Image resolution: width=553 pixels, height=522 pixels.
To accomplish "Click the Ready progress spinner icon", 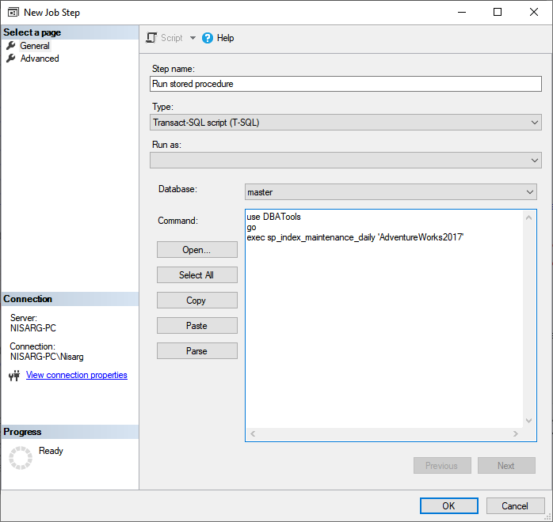I will [21, 458].
